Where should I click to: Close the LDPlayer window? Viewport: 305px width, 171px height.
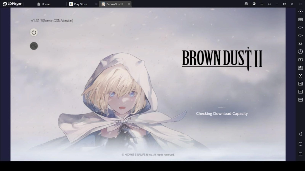(292, 4)
